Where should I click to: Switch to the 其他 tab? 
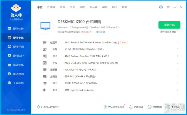click(124, 7)
